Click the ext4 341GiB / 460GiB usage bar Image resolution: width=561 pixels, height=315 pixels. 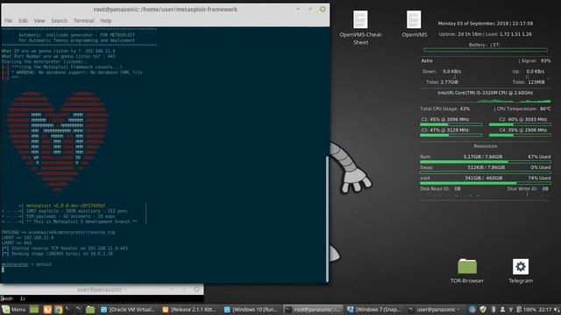tap(485, 183)
